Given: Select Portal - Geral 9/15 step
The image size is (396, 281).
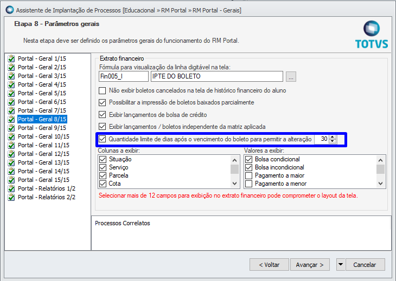Looking at the screenshot, I should (42, 128).
